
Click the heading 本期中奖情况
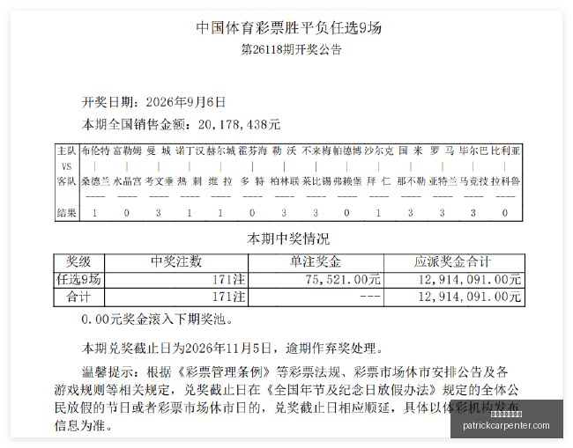(288, 239)
